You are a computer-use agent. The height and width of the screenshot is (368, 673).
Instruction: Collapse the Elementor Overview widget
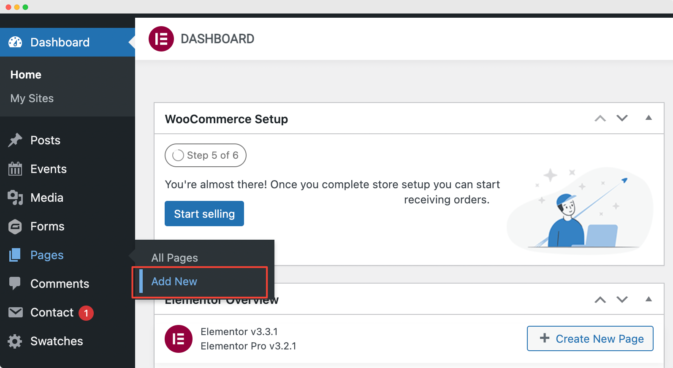649,299
